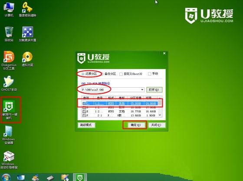This screenshot has height=181, width=243.
Task: Select the C: 系统 partition row
Action: 120,103
